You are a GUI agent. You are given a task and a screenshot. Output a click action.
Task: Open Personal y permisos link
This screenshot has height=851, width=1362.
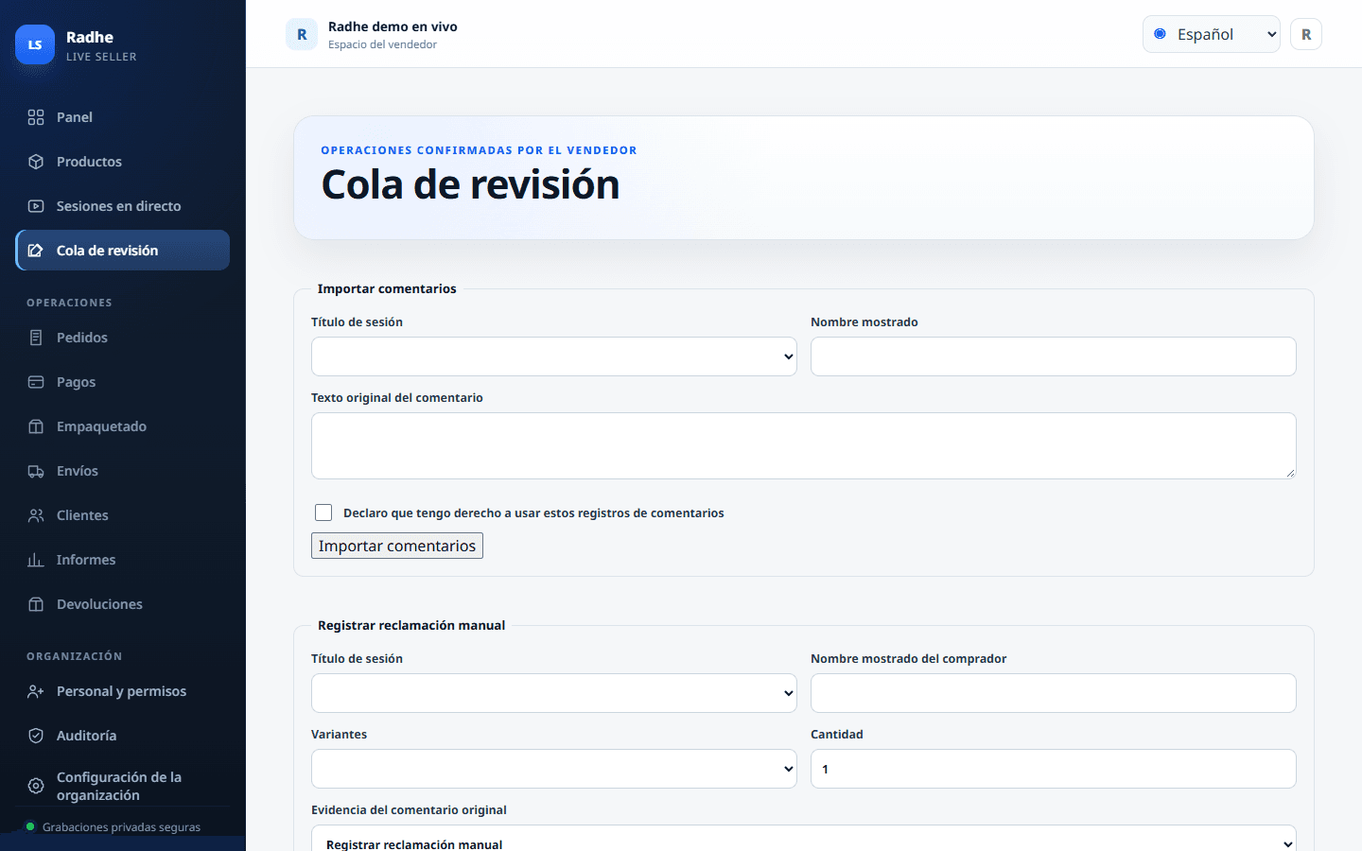coord(123,691)
